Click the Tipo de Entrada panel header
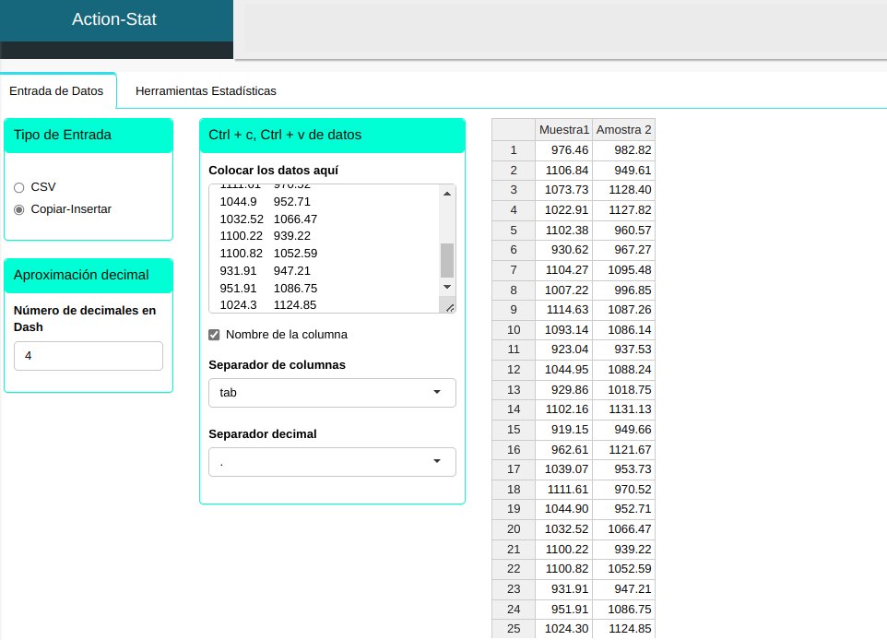Viewport: 887px width, 640px height. pos(89,135)
